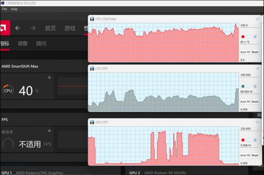Screen dimensions: 264x175
Task: Click Reset in GPU PPT graph
Action: [x=255, y=155]
